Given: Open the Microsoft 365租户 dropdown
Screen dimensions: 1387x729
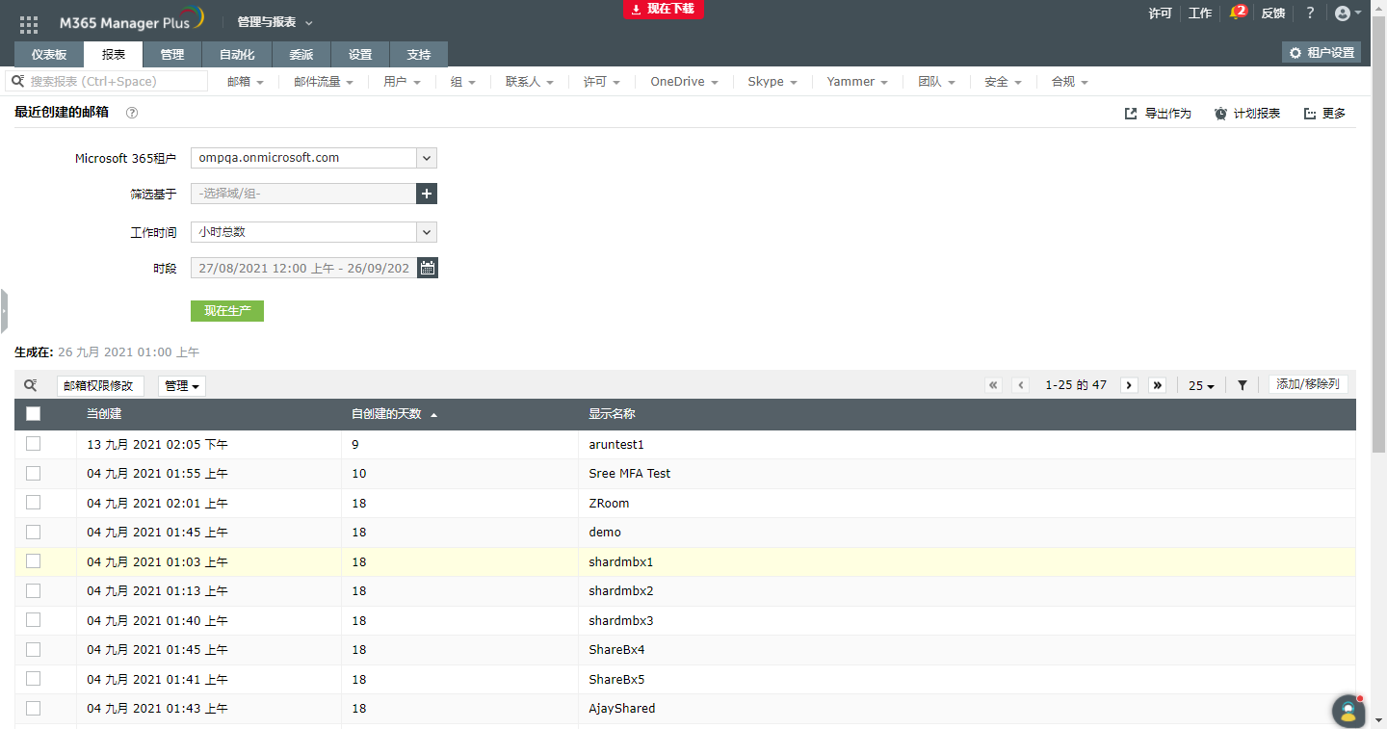Looking at the screenshot, I should coord(314,158).
